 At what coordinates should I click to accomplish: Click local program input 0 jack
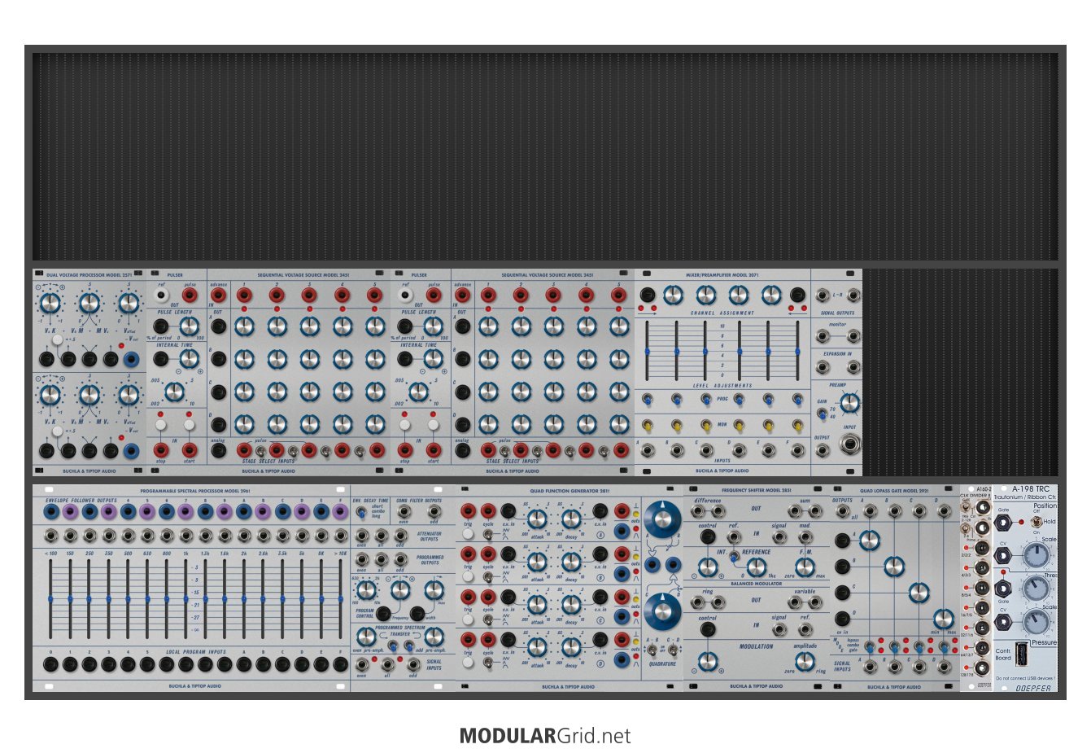point(50,665)
